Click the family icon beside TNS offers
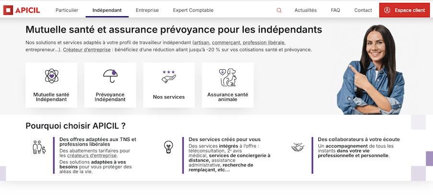The width and height of the screenshot is (433, 196). 39,147
